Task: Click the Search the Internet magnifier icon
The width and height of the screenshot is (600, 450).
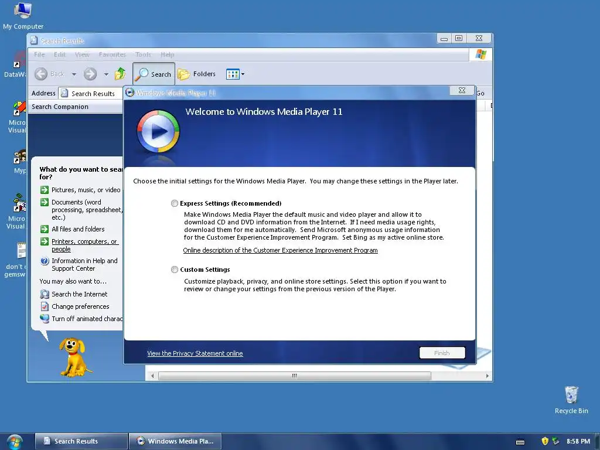Action: tap(45, 294)
